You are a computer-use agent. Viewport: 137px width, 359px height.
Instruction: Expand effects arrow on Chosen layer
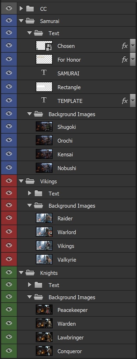[x=133, y=46]
